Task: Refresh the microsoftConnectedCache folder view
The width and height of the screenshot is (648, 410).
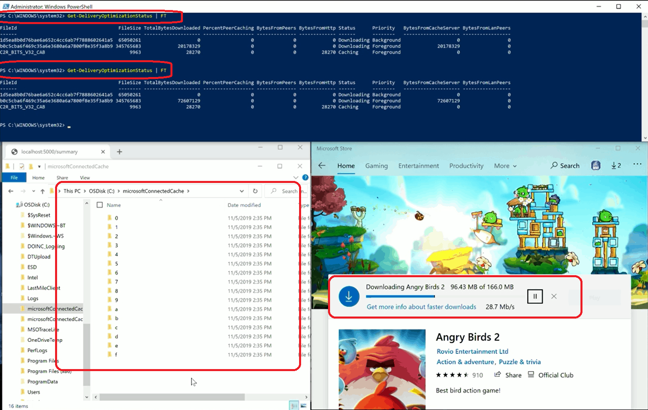Action: pyautogui.click(x=255, y=191)
